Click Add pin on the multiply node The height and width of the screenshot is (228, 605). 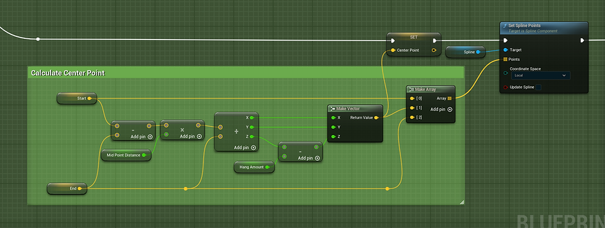tap(191, 136)
